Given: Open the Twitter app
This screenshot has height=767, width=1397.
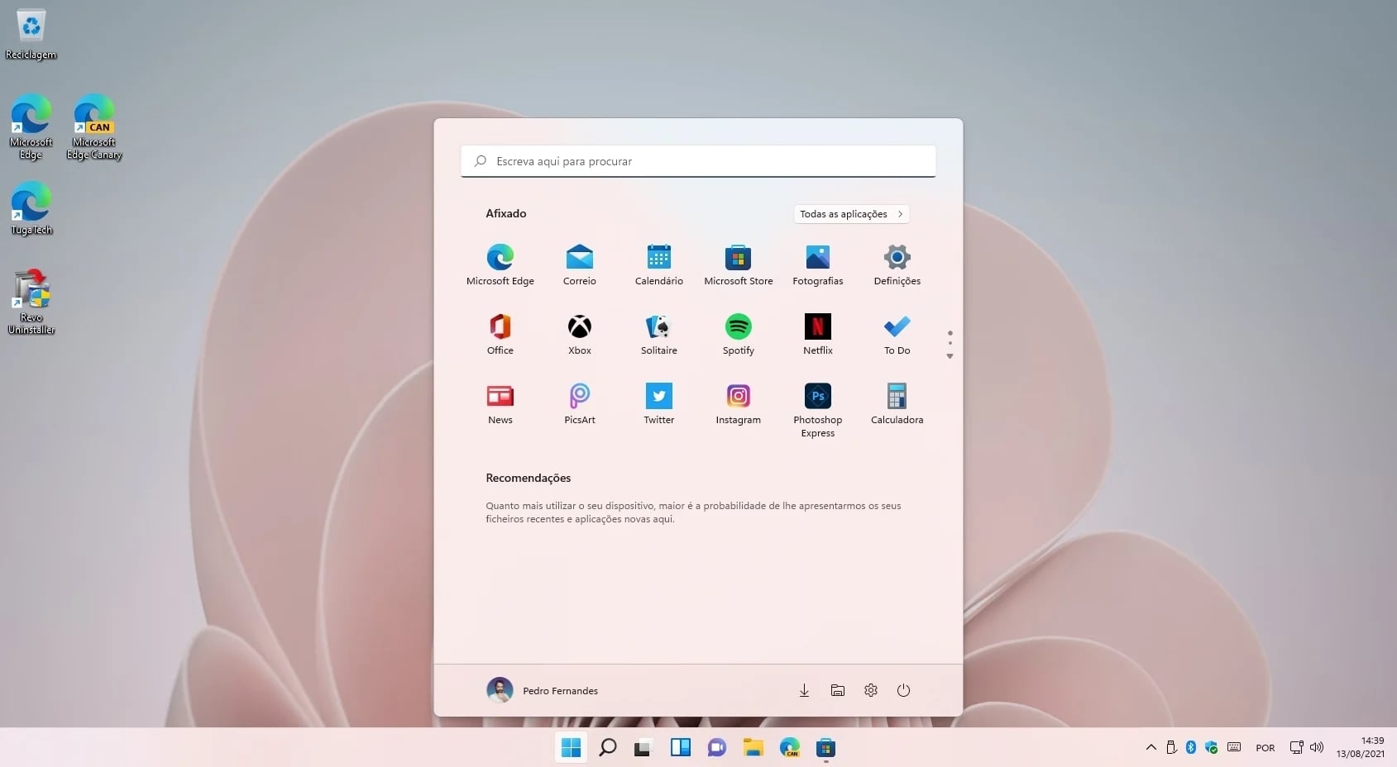Looking at the screenshot, I should pos(659,404).
